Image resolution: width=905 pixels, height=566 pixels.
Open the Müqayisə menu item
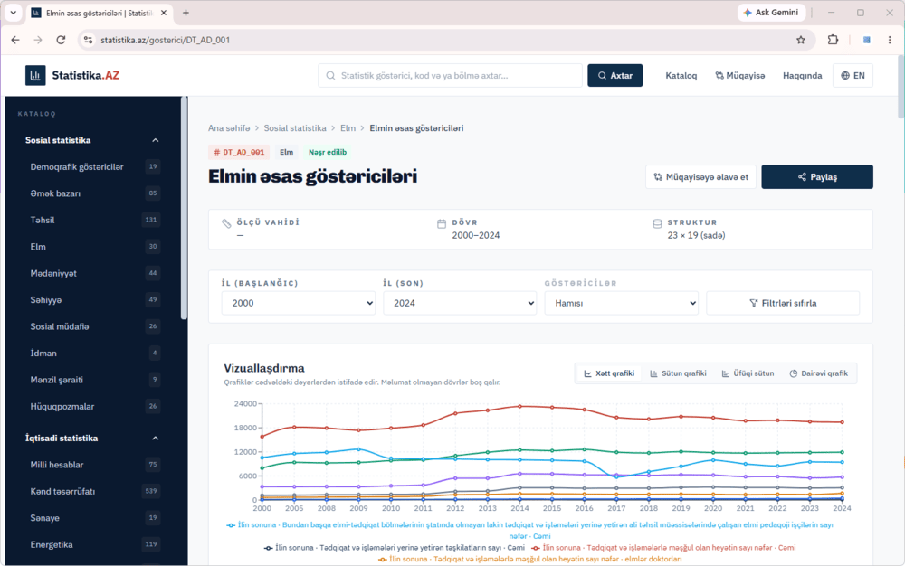pyautogui.click(x=740, y=76)
